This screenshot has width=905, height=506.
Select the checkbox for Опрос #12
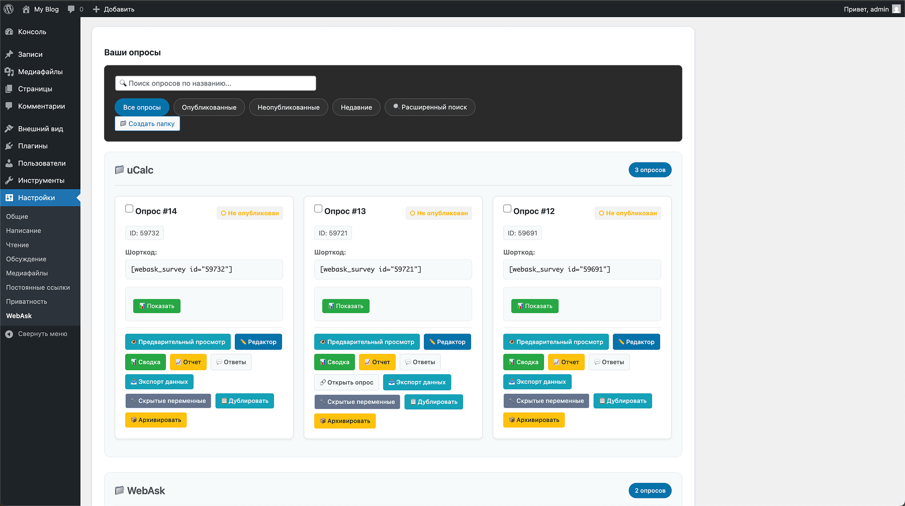coord(507,209)
